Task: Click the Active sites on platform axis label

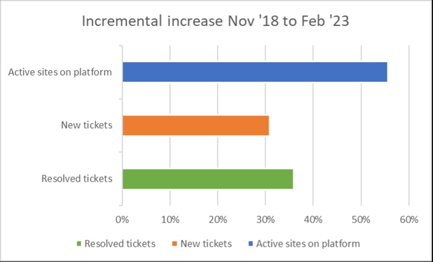Action: tap(60, 72)
